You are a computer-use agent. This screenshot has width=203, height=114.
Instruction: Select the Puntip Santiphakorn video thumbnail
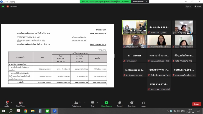click(x=184, y=41)
